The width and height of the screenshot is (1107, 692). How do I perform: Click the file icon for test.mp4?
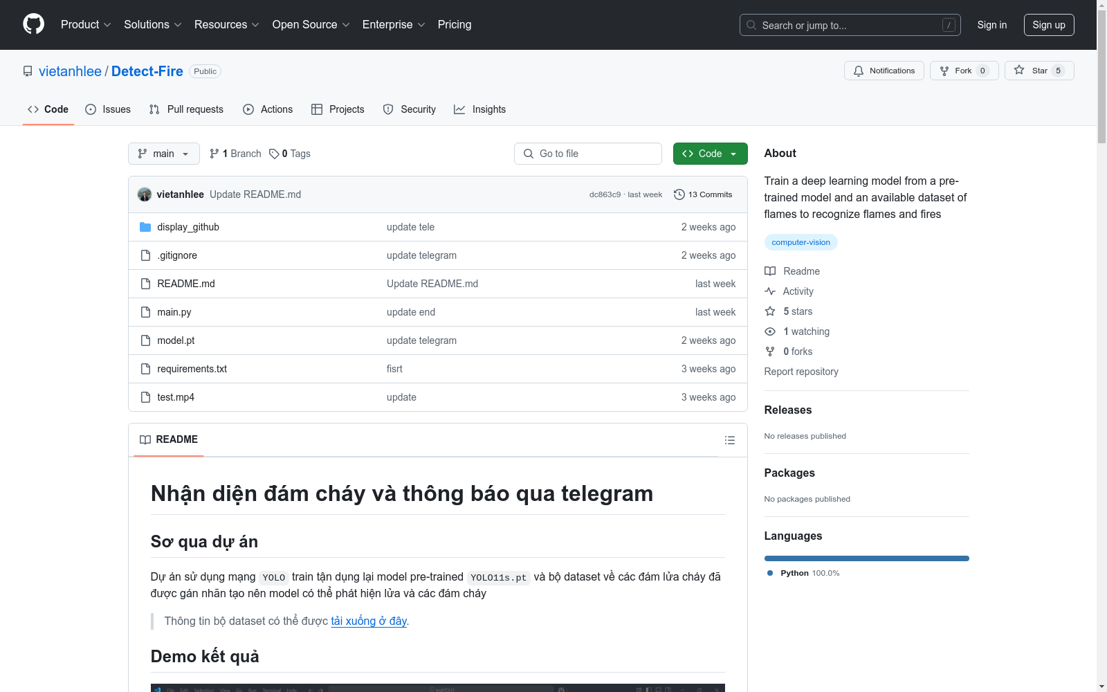(145, 397)
